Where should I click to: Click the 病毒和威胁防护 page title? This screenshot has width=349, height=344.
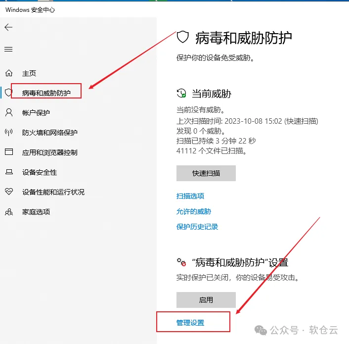coord(244,38)
